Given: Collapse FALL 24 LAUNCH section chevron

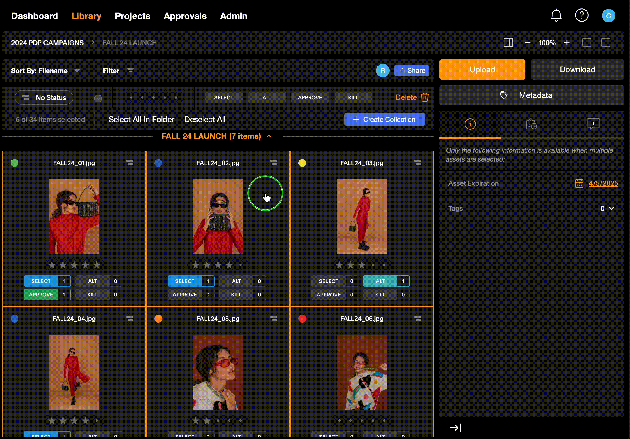Looking at the screenshot, I should point(269,136).
